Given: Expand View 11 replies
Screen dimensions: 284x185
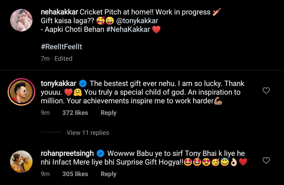Looking at the screenshot, I should click(x=88, y=133).
